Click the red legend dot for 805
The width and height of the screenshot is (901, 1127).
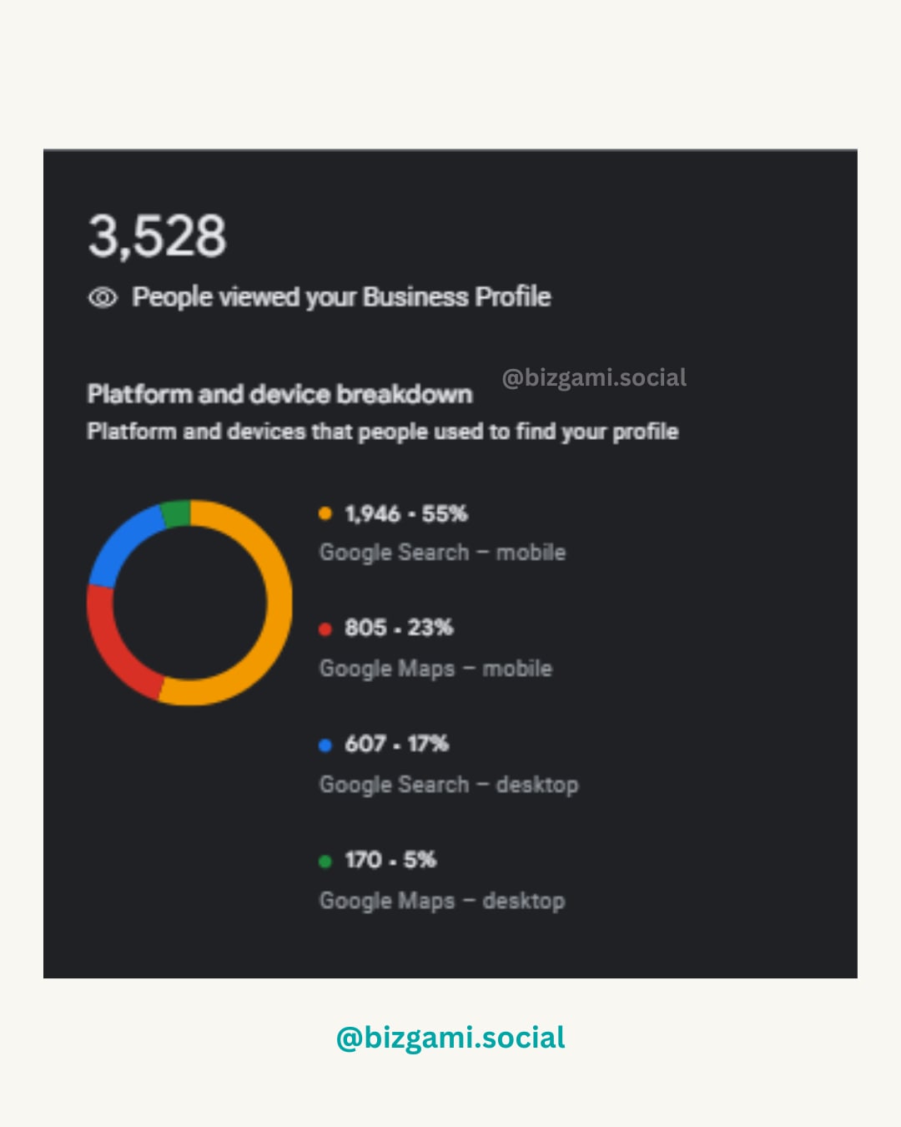tap(325, 629)
